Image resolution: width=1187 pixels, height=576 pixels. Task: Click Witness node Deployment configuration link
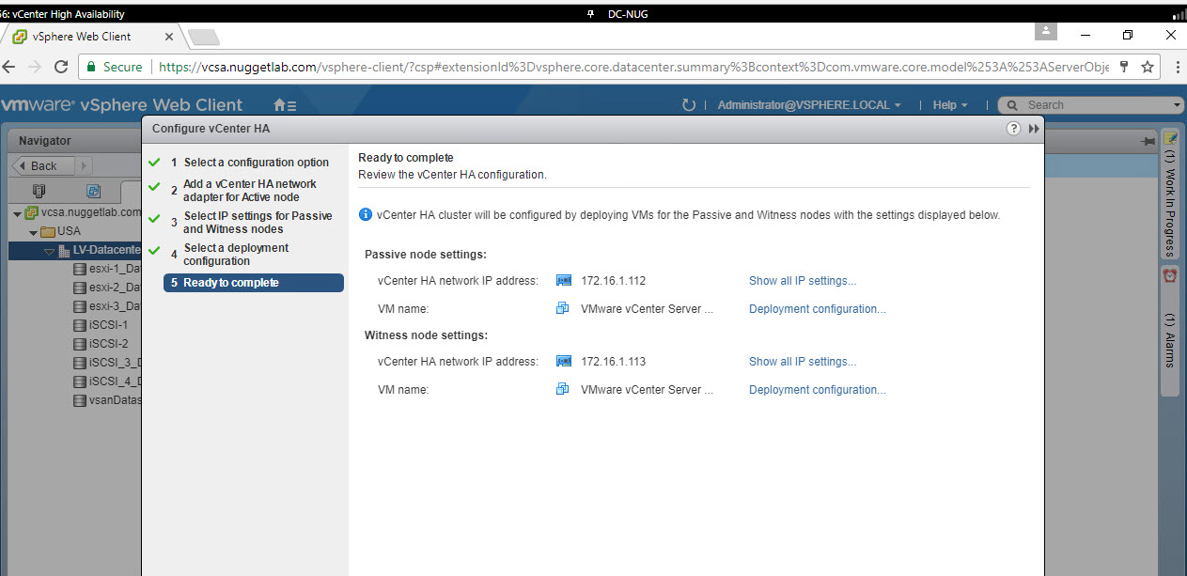pyautogui.click(x=817, y=390)
